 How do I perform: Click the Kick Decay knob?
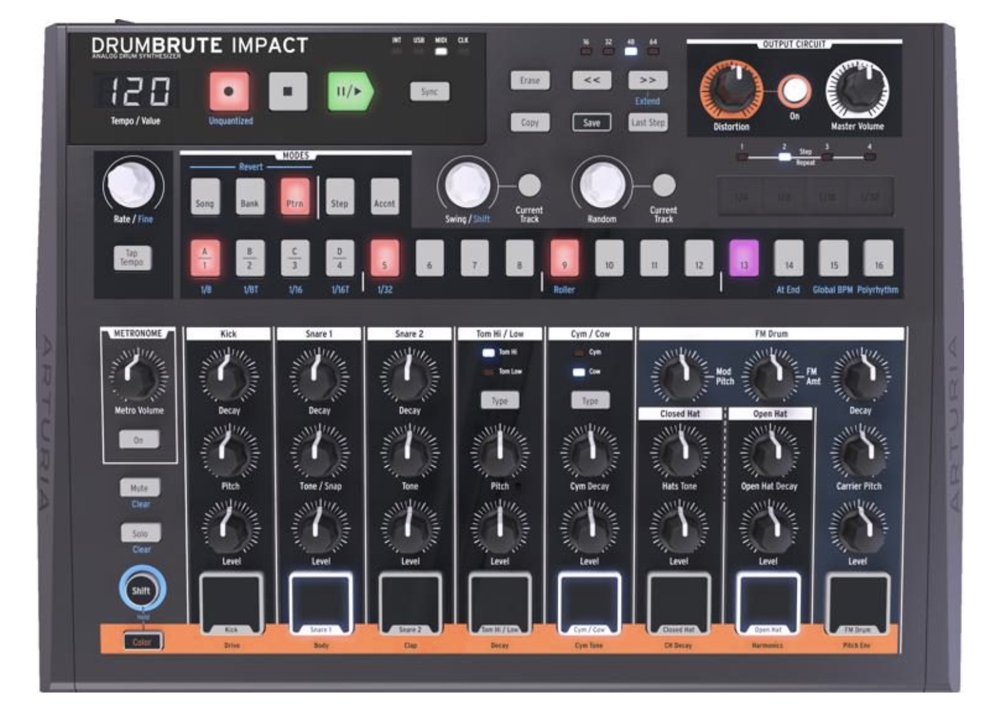(x=229, y=376)
